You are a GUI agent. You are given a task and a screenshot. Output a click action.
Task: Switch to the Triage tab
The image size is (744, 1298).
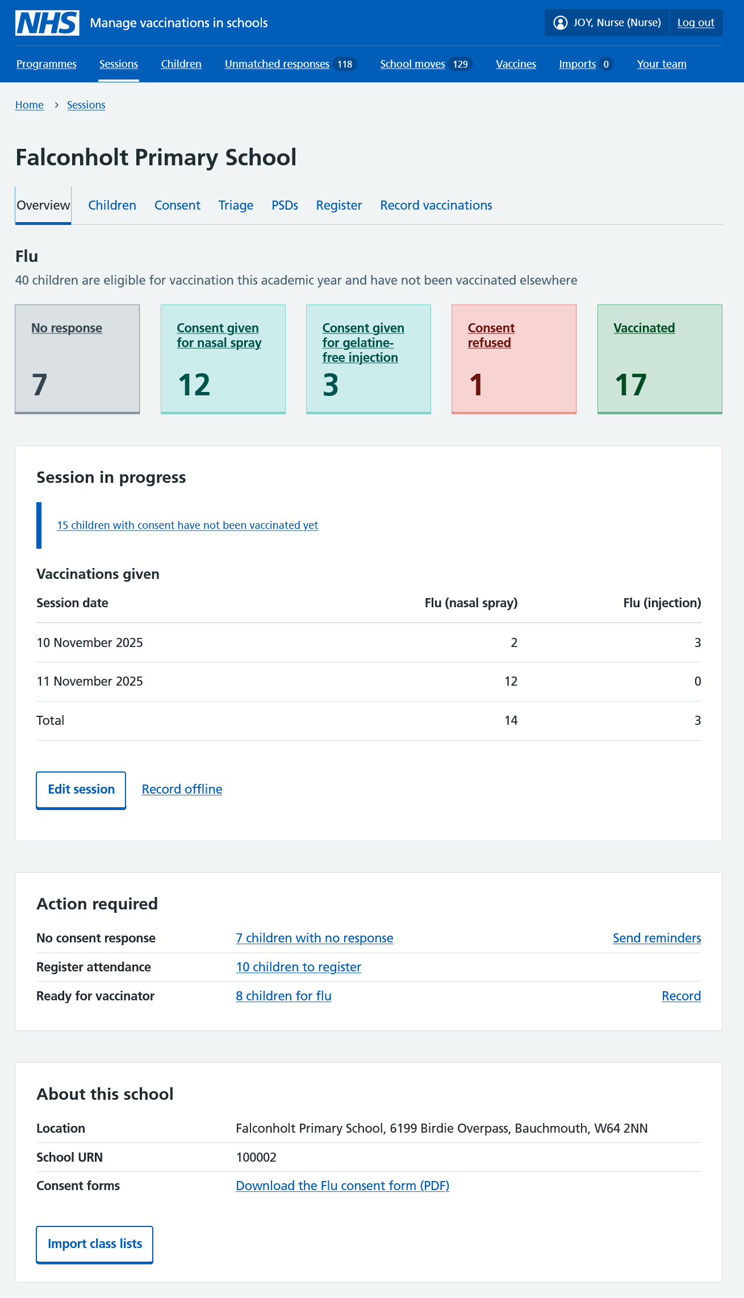(236, 205)
